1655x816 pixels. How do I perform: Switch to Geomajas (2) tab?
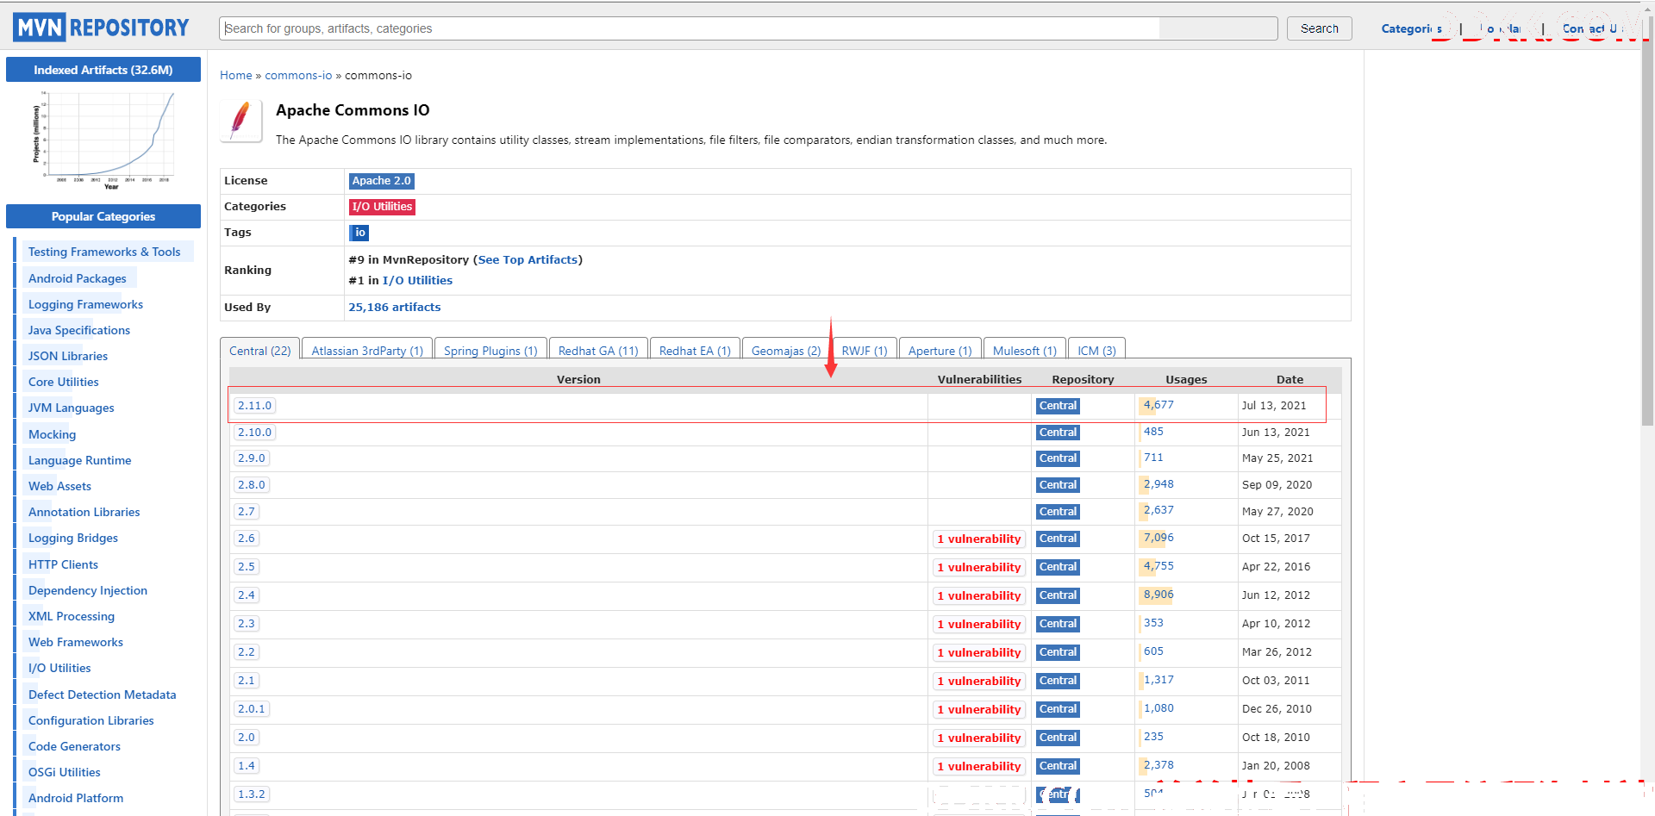point(786,350)
